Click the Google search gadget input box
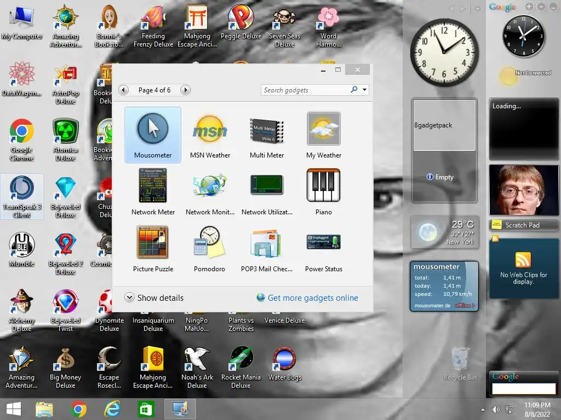The height and width of the screenshot is (420, 561). (x=523, y=389)
